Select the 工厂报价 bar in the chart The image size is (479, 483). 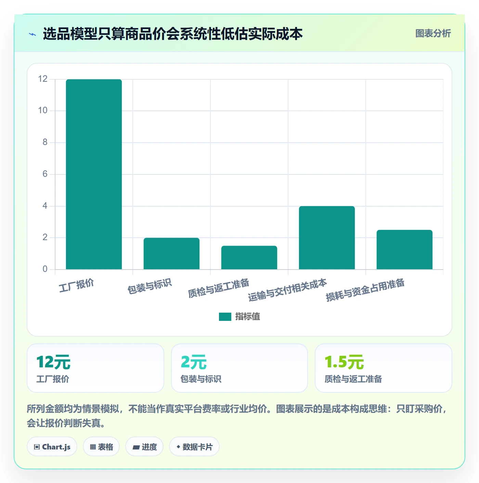(x=94, y=174)
